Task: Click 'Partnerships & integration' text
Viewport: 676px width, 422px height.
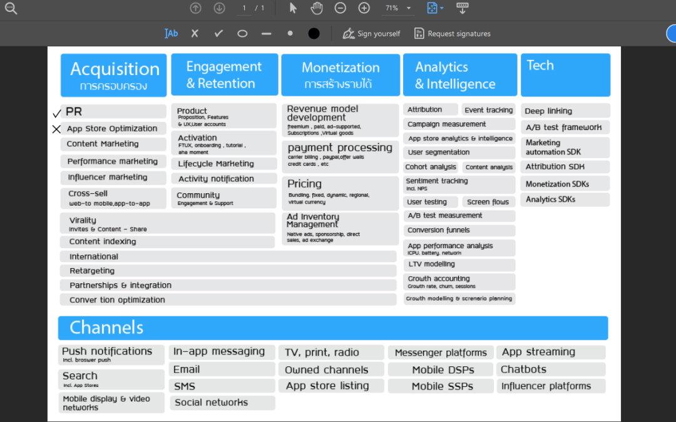Action: [x=120, y=286]
